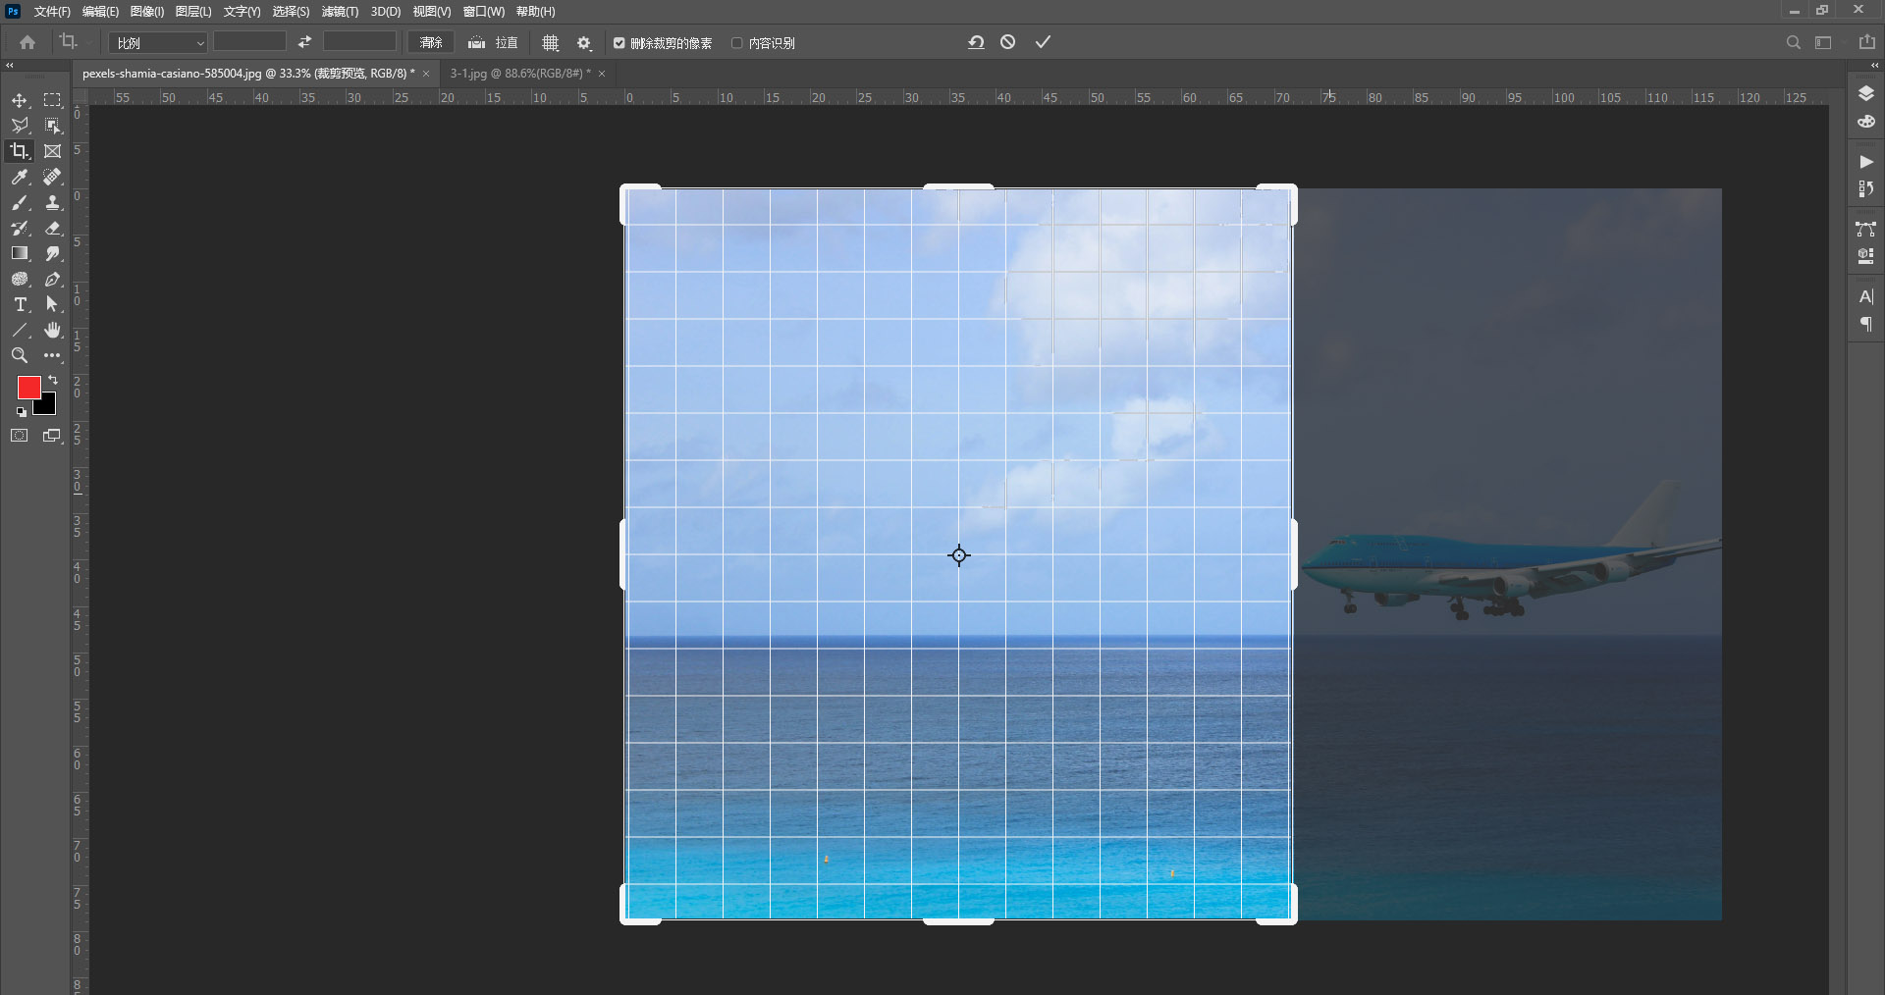Switch to the 3-1.jpg document tab
The width and height of the screenshot is (1885, 995).
519,74
